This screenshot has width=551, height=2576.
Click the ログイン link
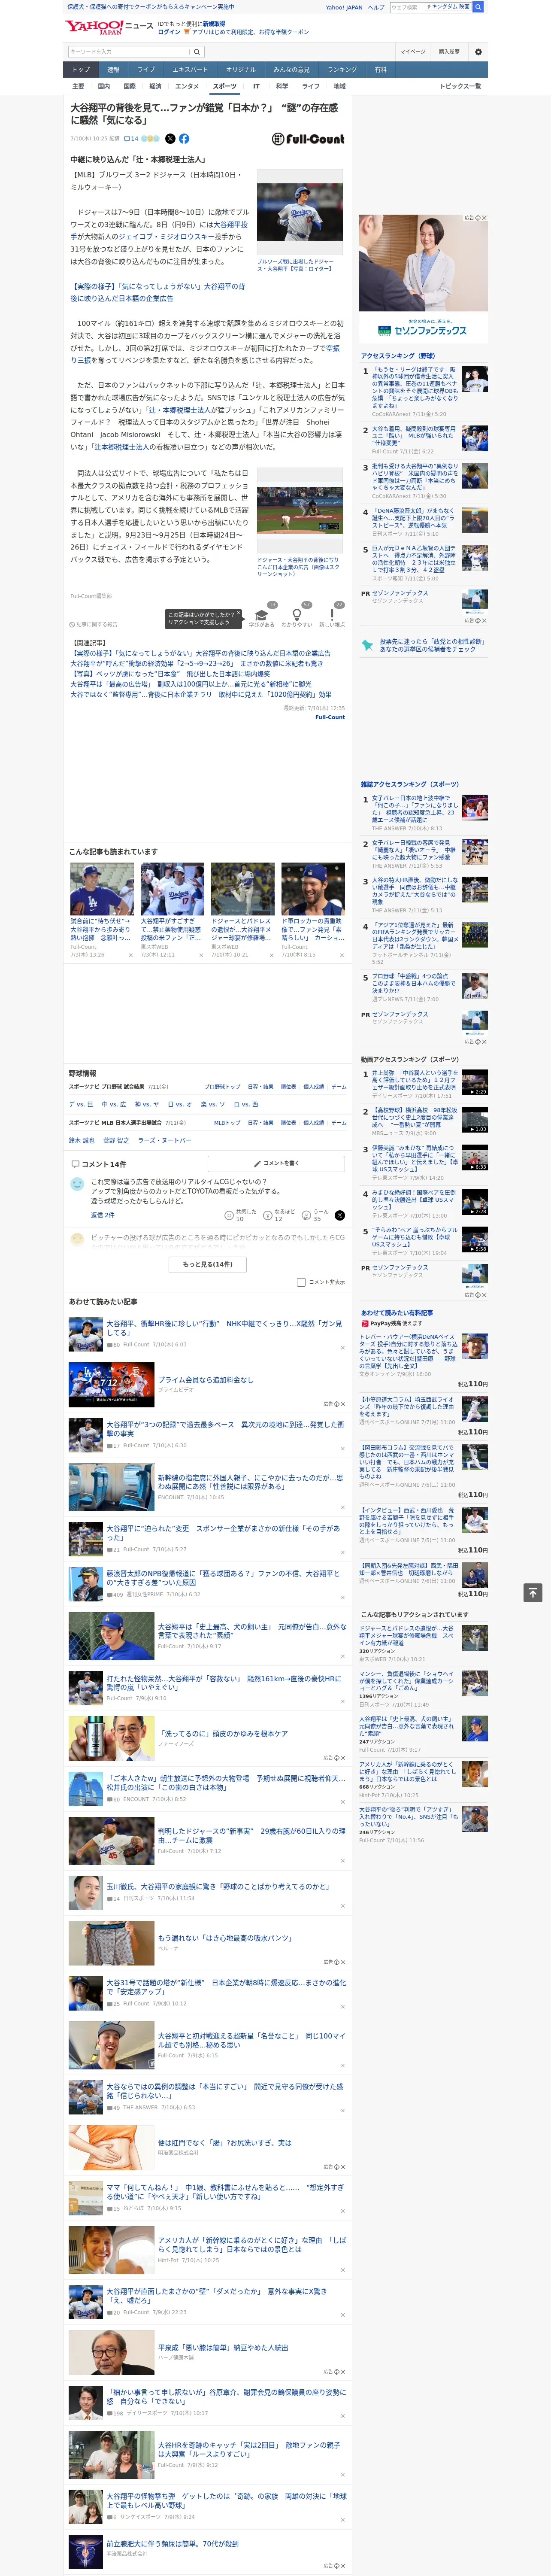169,32
